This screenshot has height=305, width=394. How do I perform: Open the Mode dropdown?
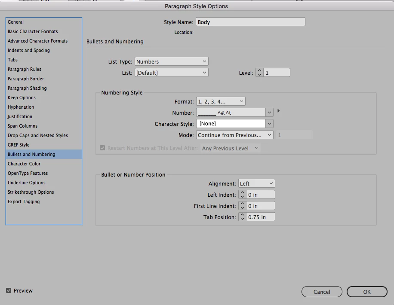[235, 135]
